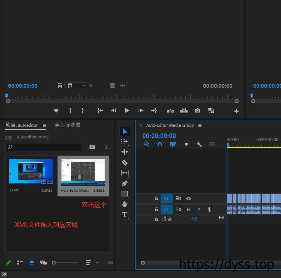Mark Out point in Source monitor
The height and width of the screenshot is (278, 281).
(x=83, y=111)
